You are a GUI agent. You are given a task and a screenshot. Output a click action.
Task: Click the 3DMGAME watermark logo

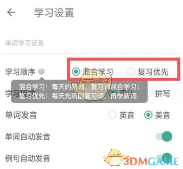[151, 161]
